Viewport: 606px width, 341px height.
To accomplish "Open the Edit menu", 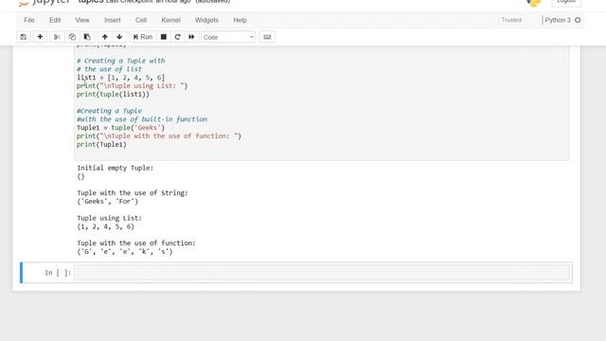I will pyautogui.click(x=55, y=20).
